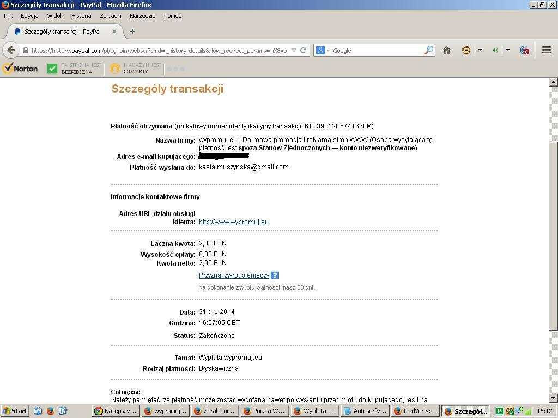The width and height of the screenshot is (558, 418).
Task: Click the Firefox back arrow button
Action: coord(11,50)
